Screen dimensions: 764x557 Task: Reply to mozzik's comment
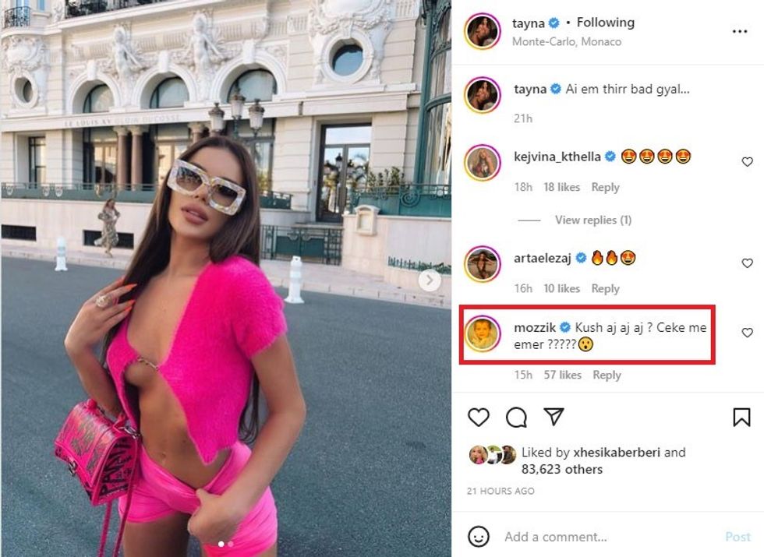point(607,375)
